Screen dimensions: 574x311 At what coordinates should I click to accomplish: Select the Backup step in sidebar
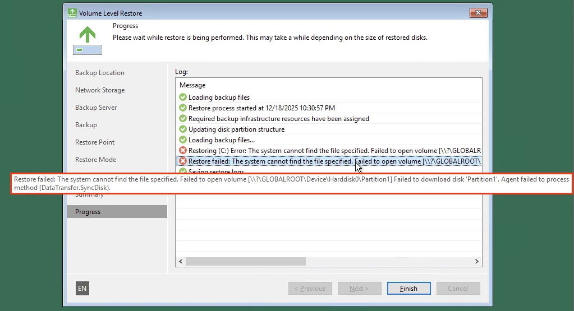pos(86,125)
